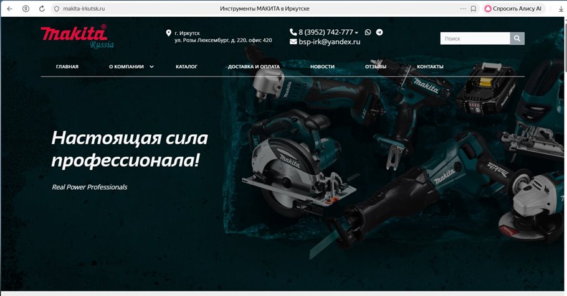Click the address ул. Розы Люксембург text
The width and height of the screenshot is (567, 296).
223,40
